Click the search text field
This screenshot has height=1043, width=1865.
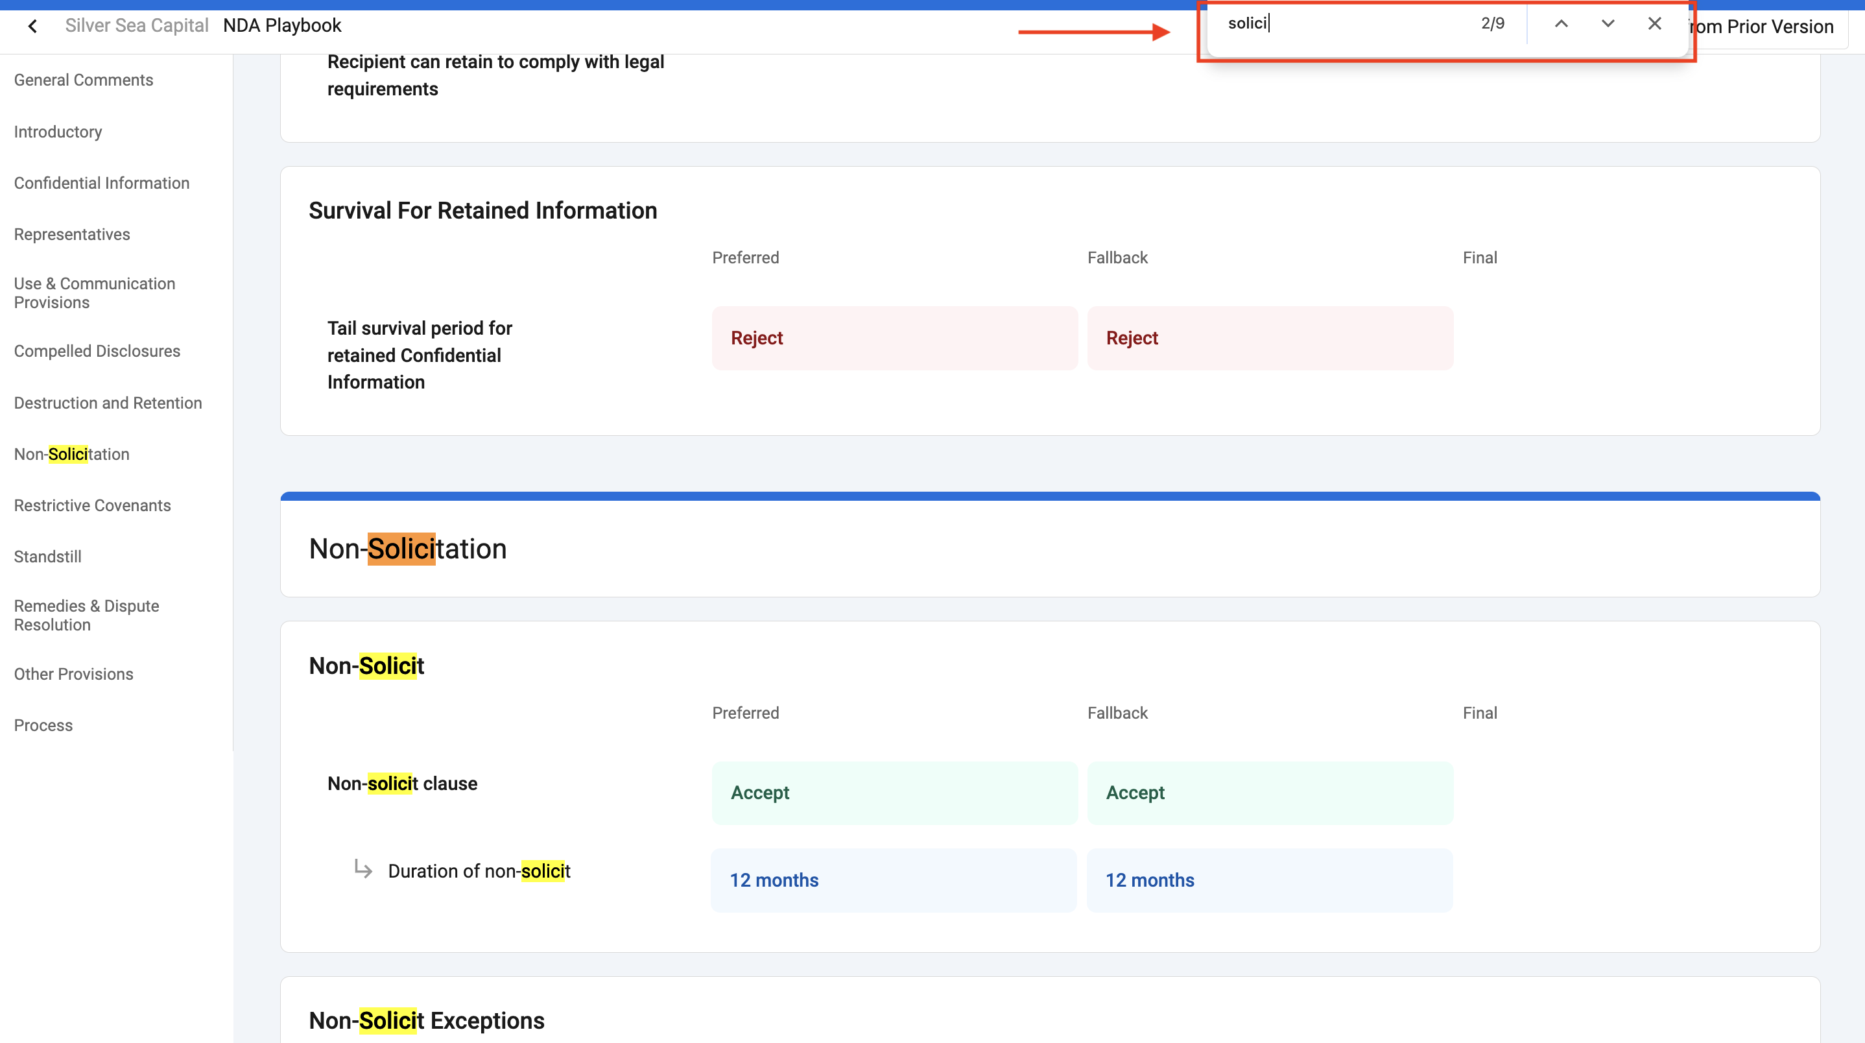tap(1347, 24)
